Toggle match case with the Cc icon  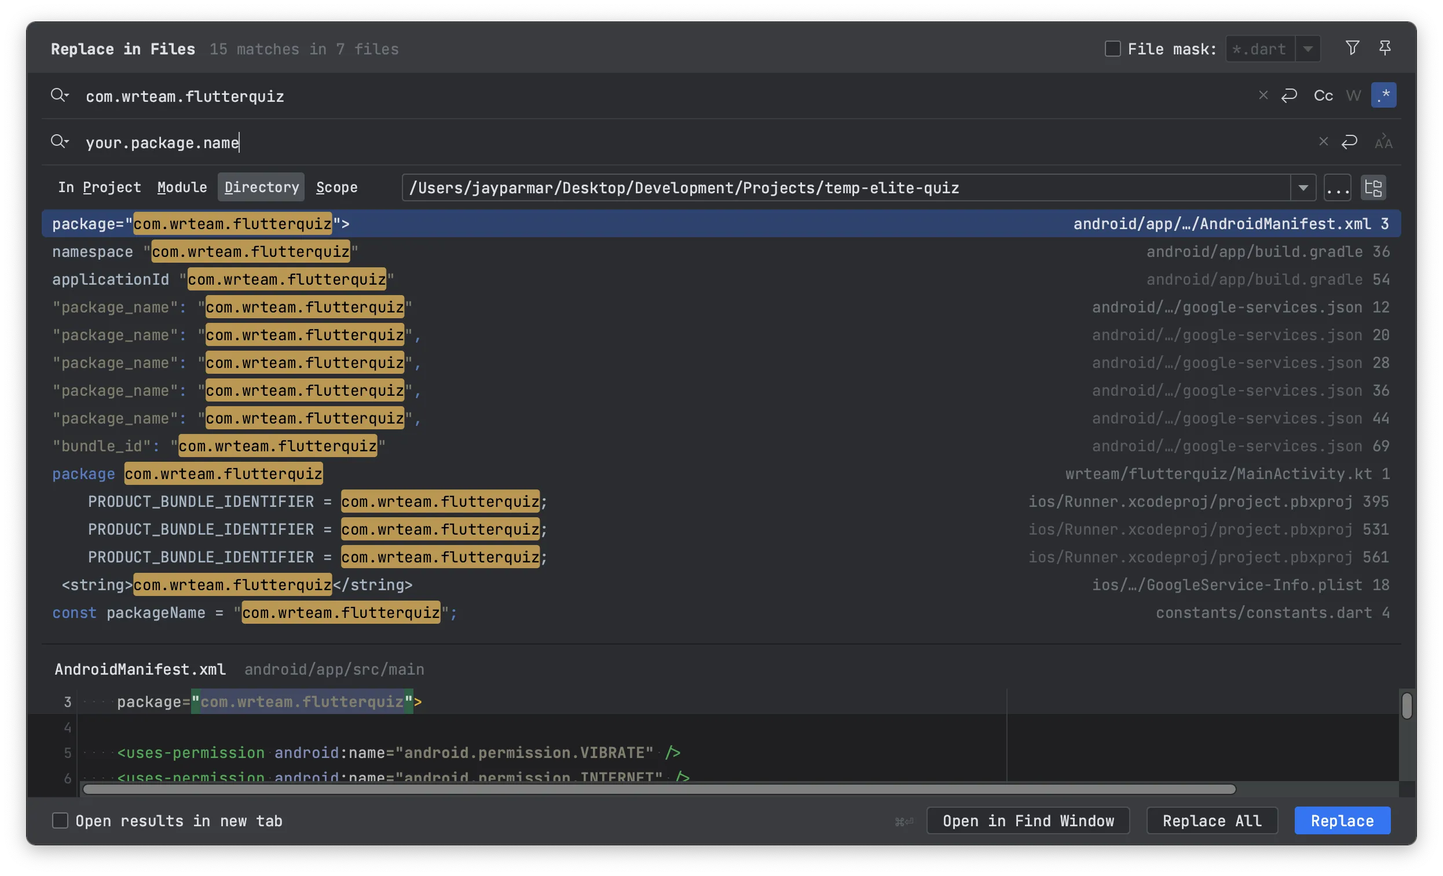coord(1323,95)
